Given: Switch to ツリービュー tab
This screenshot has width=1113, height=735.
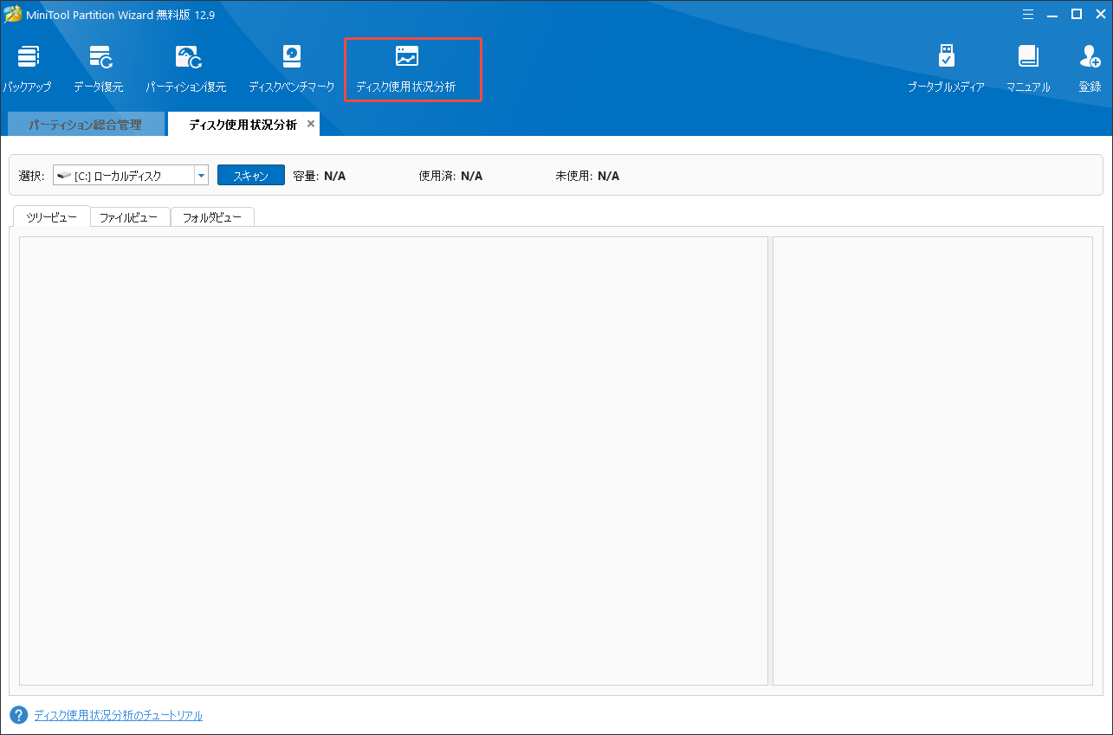Looking at the screenshot, I should point(52,217).
